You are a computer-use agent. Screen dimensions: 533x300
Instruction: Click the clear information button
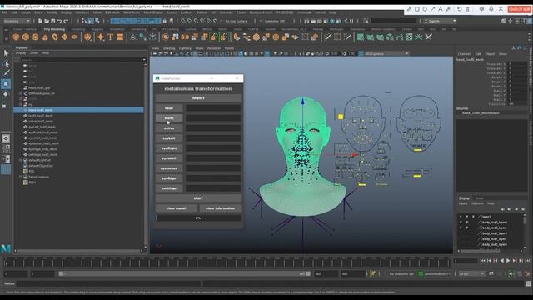click(x=220, y=208)
